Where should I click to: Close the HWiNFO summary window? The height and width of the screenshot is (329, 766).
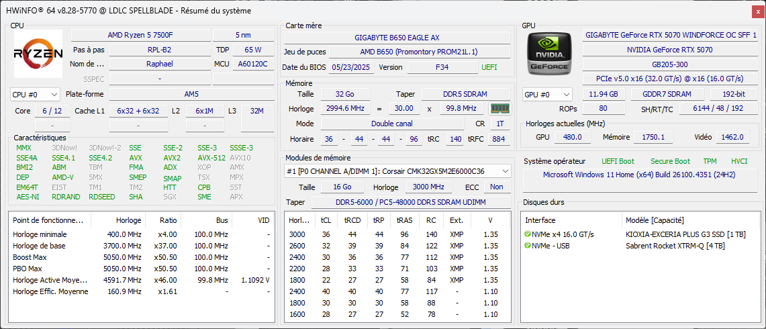point(757,11)
